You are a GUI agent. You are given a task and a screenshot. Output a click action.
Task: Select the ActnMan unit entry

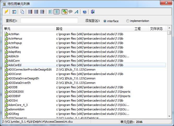(14, 34)
